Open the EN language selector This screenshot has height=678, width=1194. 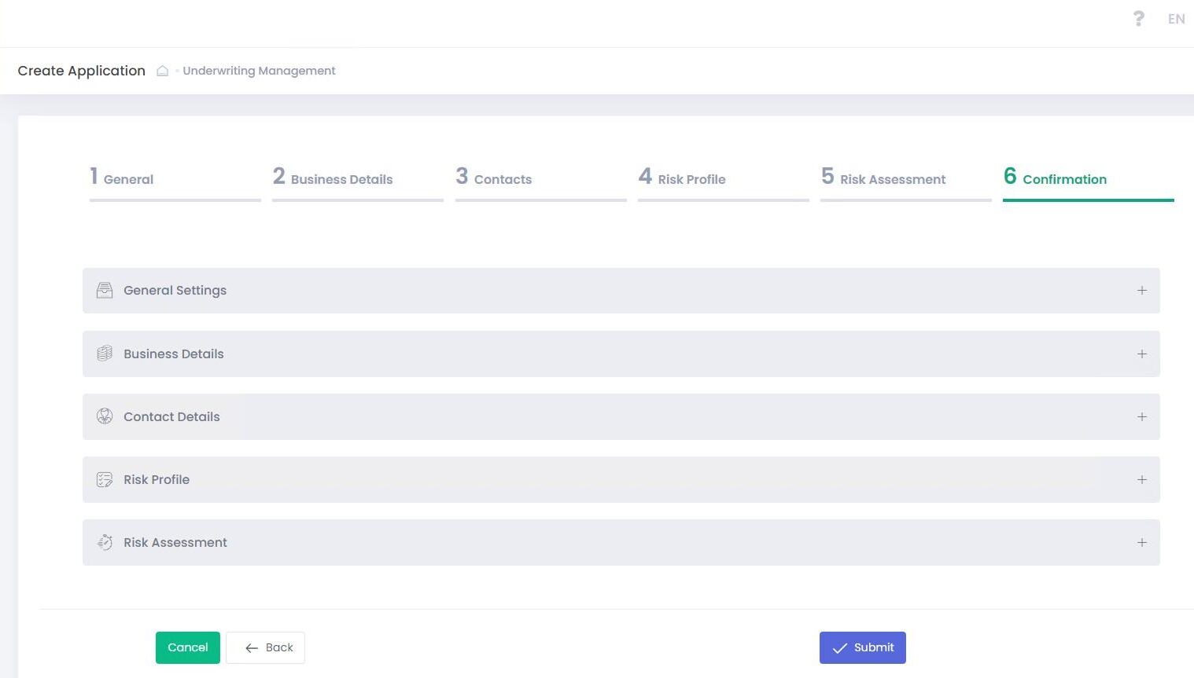point(1176,19)
